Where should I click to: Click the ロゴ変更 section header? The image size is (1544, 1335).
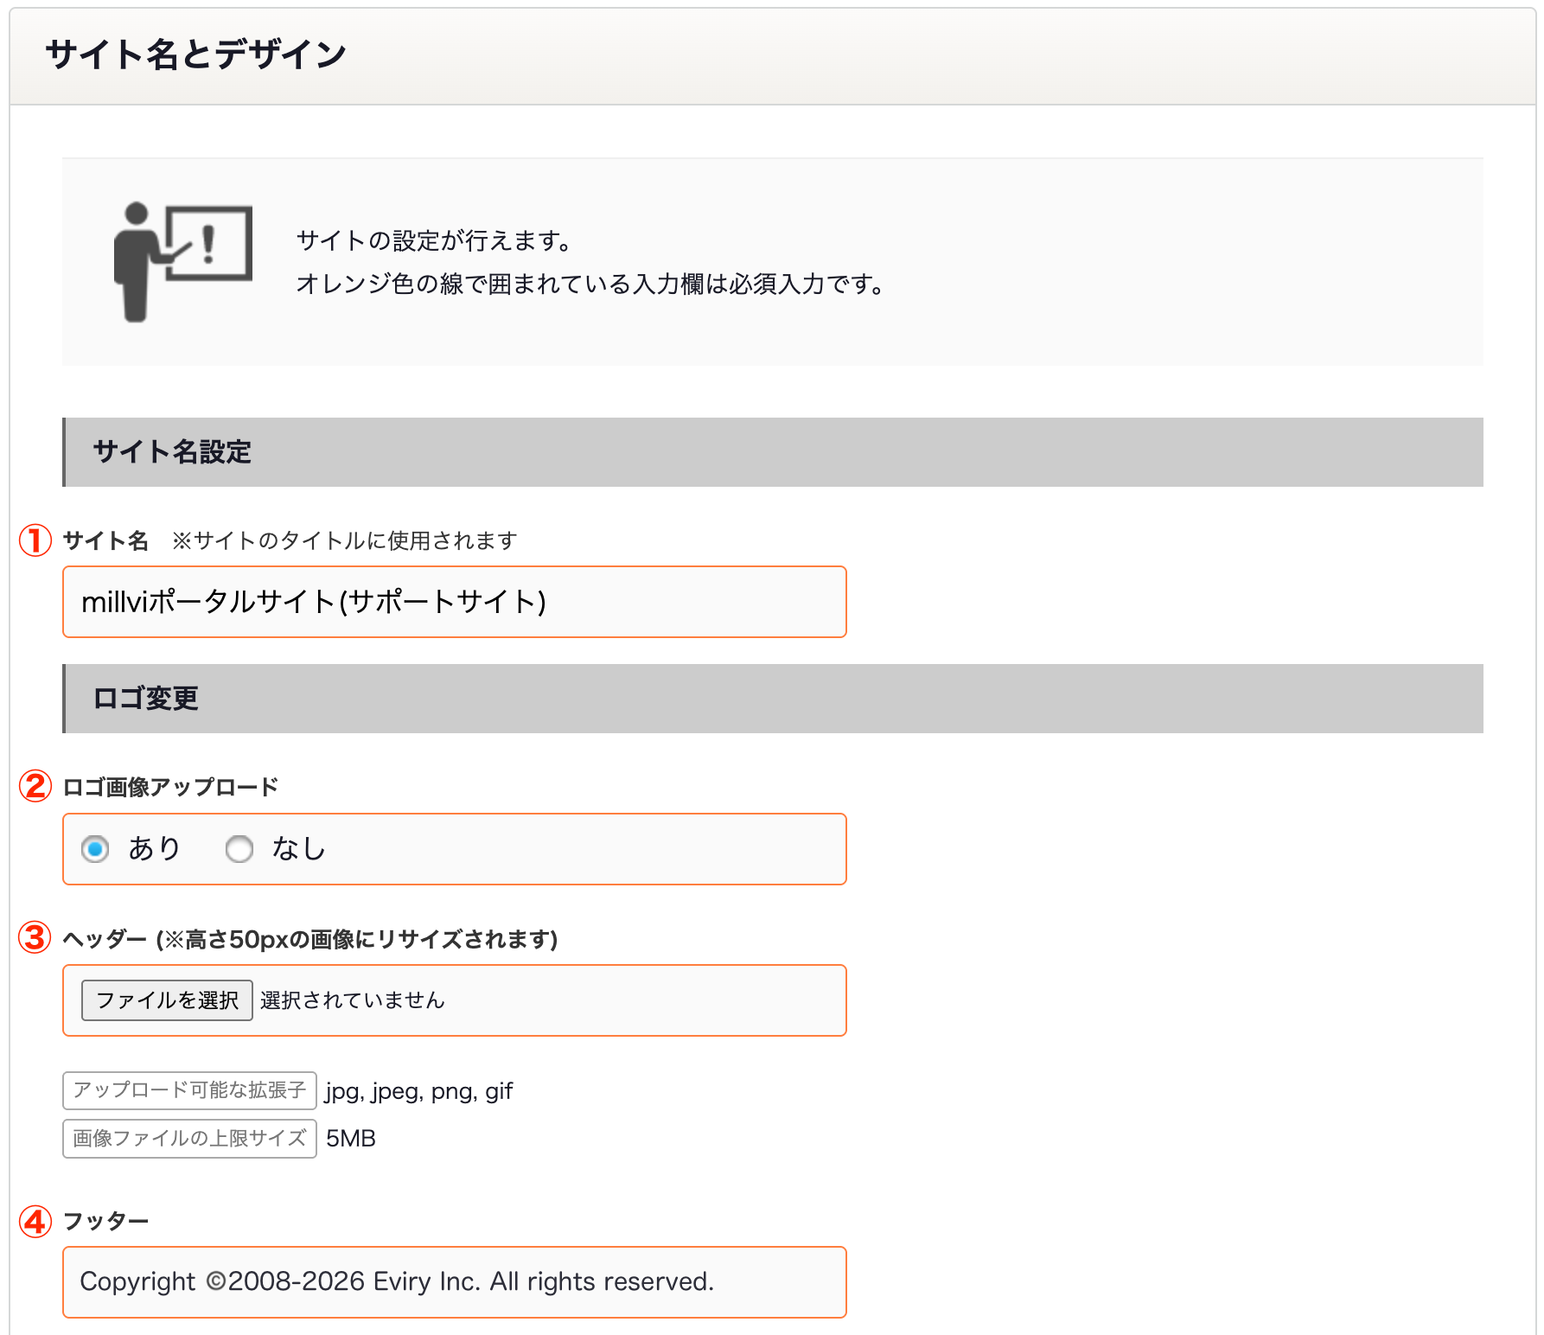tap(773, 699)
